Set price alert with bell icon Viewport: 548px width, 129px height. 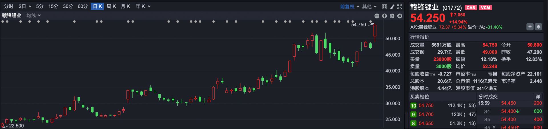pyautogui.click(x=538, y=27)
